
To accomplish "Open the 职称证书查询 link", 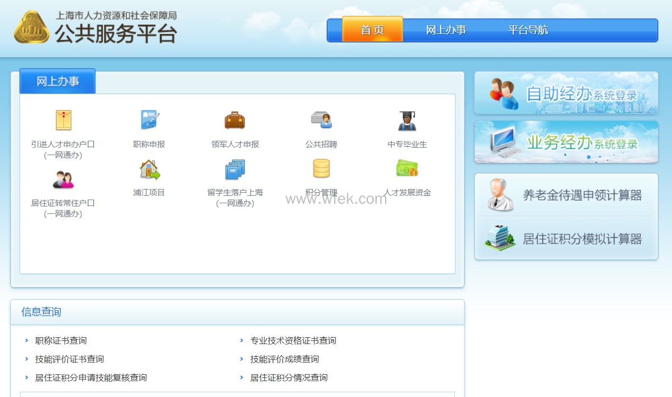I will (x=61, y=340).
